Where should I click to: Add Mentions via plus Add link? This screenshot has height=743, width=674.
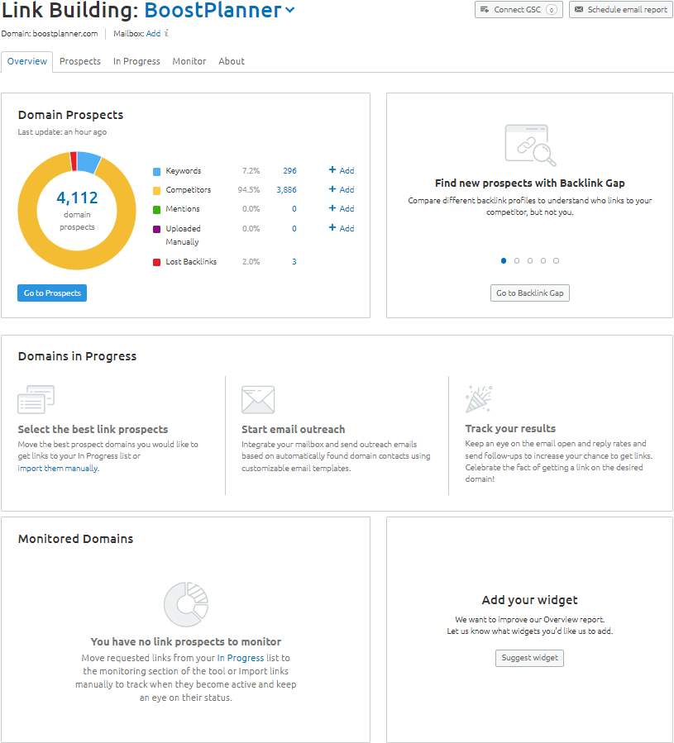(342, 208)
